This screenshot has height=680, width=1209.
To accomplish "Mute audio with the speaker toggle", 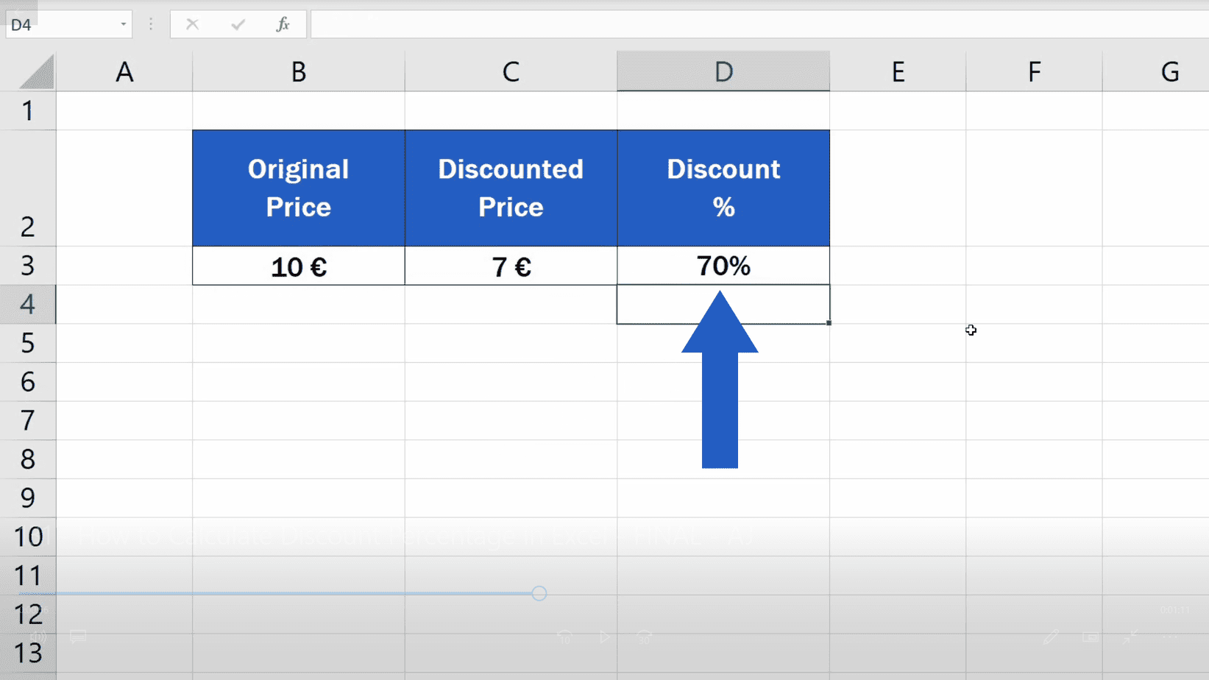I will [x=37, y=637].
